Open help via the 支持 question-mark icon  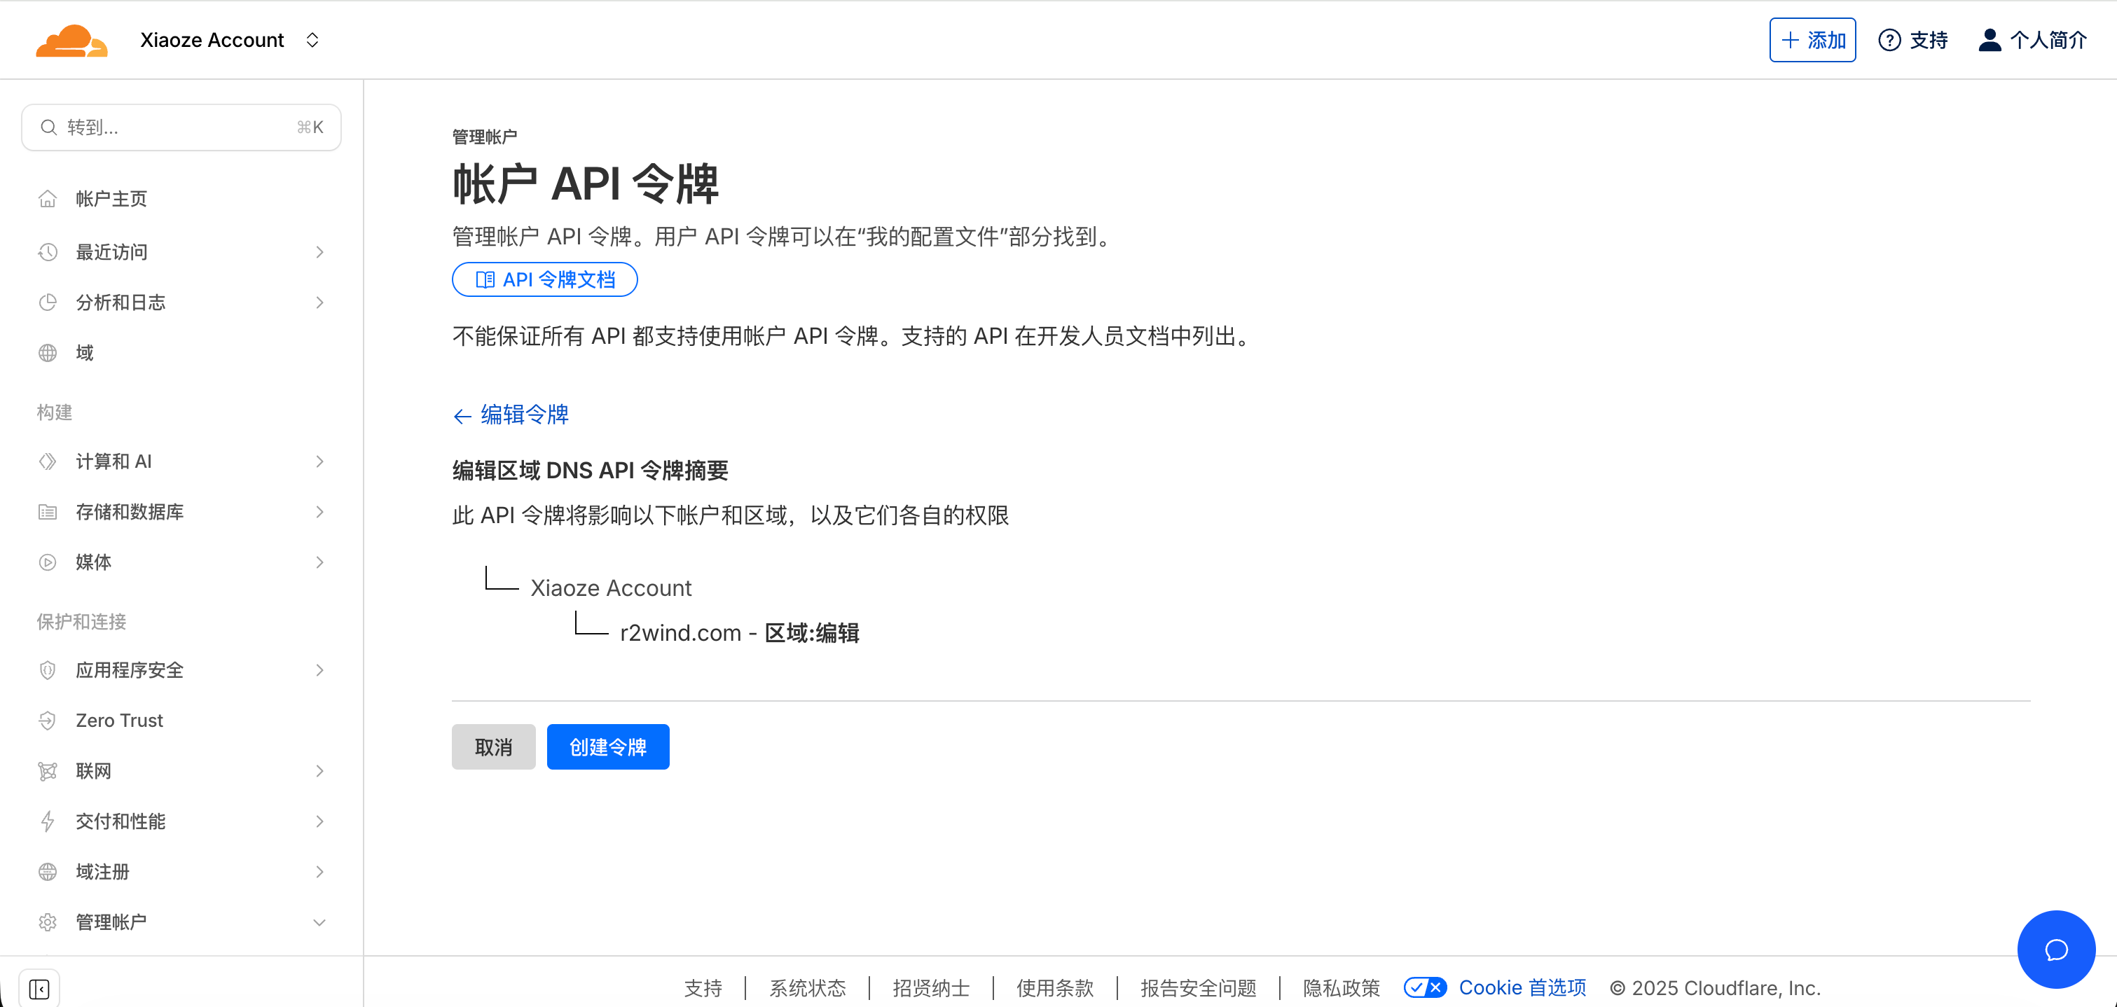pyautogui.click(x=1891, y=39)
